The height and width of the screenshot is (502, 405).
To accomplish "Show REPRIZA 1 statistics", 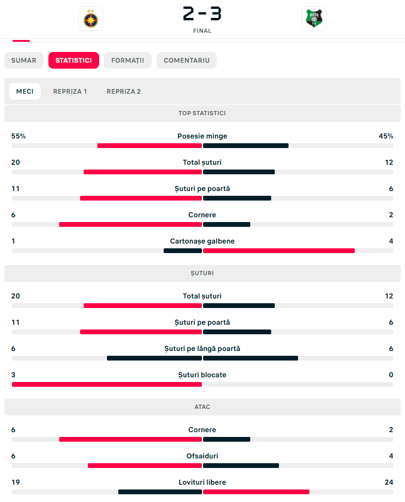I will (70, 91).
